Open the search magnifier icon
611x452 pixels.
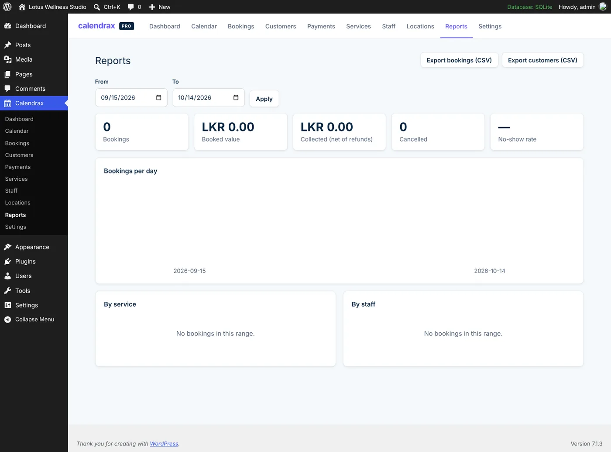(97, 7)
